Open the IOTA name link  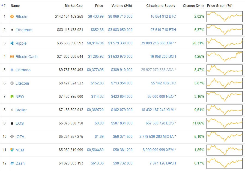(x=20, y=137)
